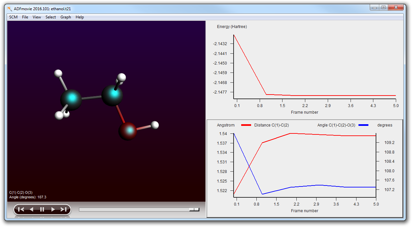Click the 107.2 degrees axis value
412x227 pixels.
[389, 190]
